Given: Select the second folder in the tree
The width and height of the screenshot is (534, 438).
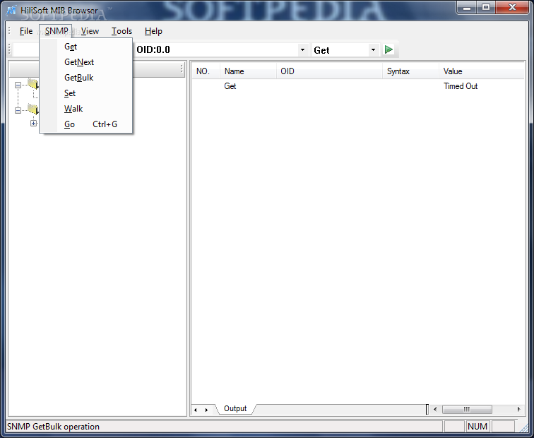Looking at the screenshot, I should tap(33, 109).
